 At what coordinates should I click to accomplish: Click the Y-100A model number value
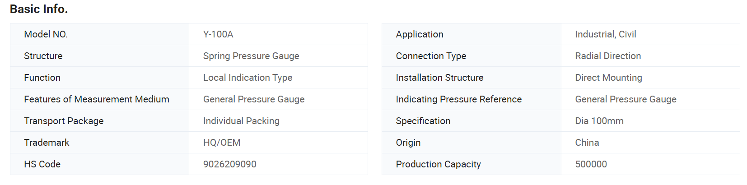tap(218, 34)
